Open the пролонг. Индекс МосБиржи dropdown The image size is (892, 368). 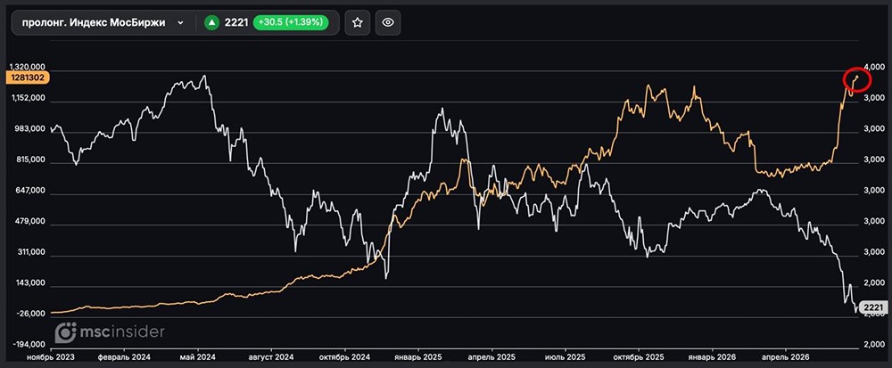[103, 22]
